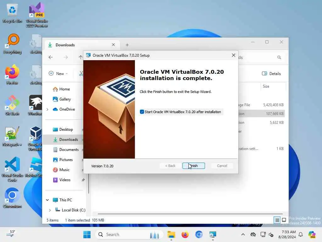Click the disabled Cancel button in setup
The width and height of the screenshot is (322, 242).
coord(222,166)
